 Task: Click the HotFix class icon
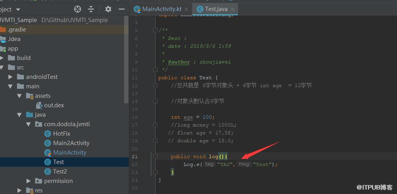point(47,134)
